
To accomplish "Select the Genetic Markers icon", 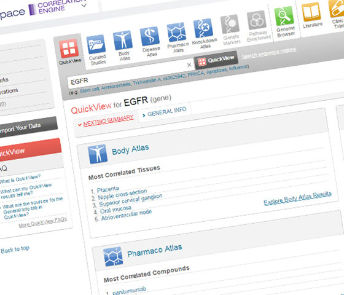I will [230, 24].
